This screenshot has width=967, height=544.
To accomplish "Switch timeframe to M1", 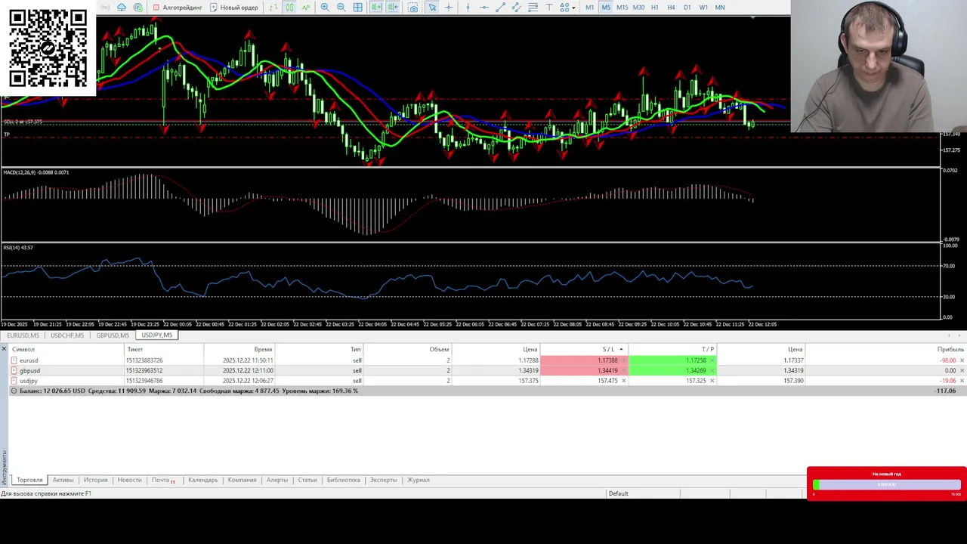I will click(x=590, y=8).
